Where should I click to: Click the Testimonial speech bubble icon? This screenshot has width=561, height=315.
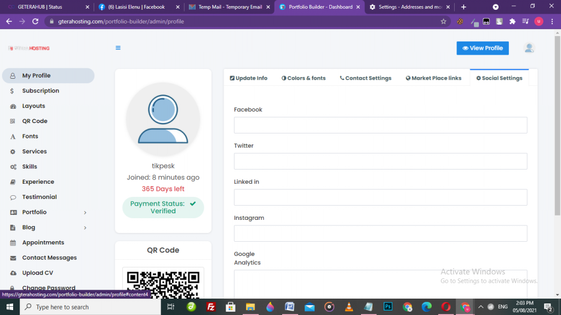click(x=13, y=197)
